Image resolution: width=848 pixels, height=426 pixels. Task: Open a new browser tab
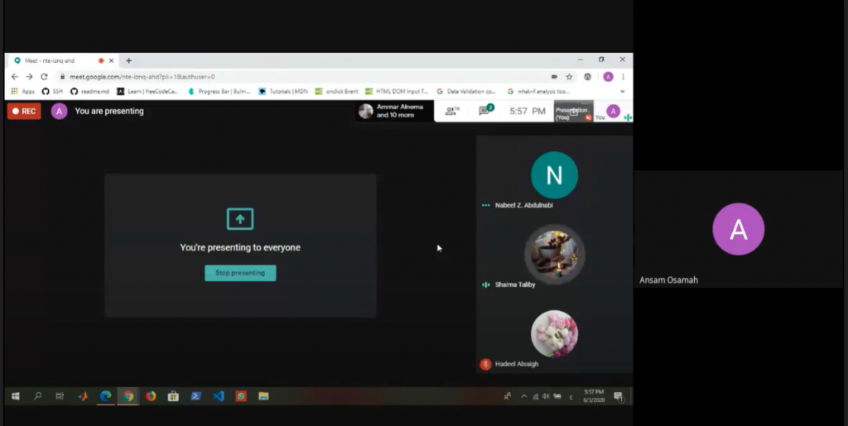128,60
